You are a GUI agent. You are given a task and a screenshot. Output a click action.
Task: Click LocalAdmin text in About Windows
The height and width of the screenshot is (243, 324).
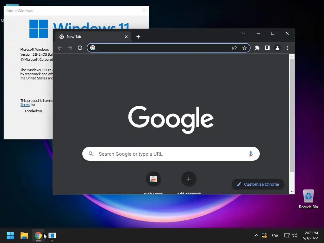pos(34,111)
